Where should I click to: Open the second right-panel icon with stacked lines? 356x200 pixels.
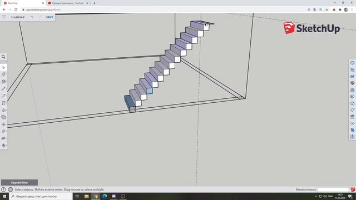pos(352,69)
